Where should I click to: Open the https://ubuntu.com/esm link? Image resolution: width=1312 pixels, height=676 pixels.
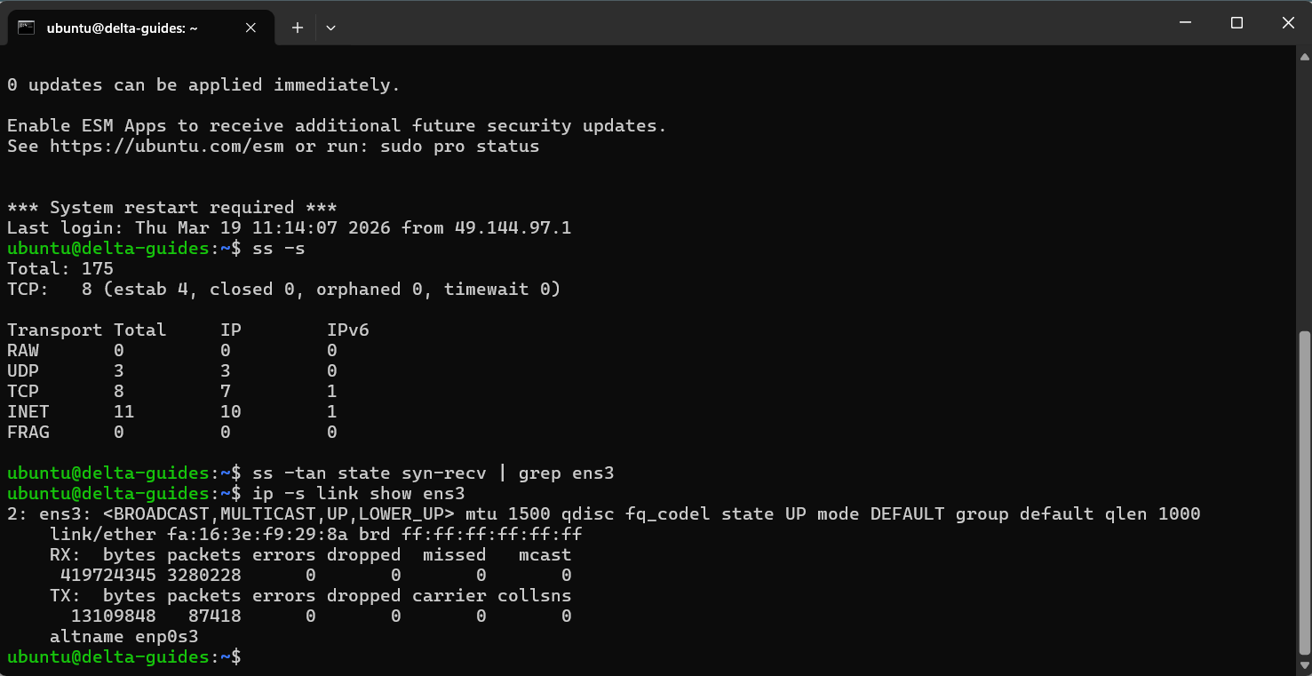tap(166, 147)
